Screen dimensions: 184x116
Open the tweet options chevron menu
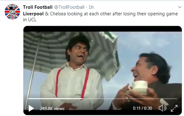point(180,7)
